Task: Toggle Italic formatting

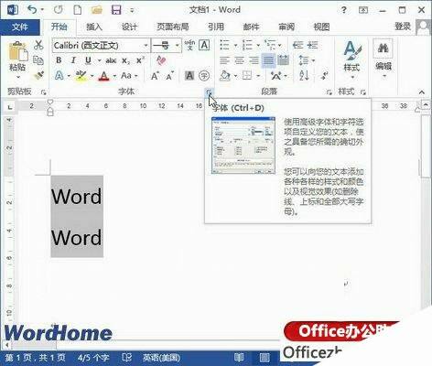Action: pos(73,60)
